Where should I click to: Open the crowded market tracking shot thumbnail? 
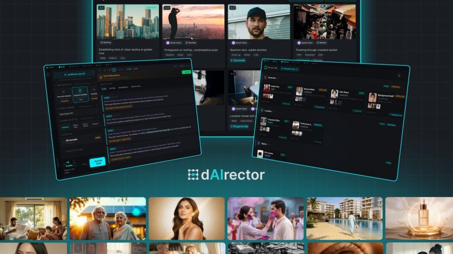pyautogui.click(x=325, y=22)
